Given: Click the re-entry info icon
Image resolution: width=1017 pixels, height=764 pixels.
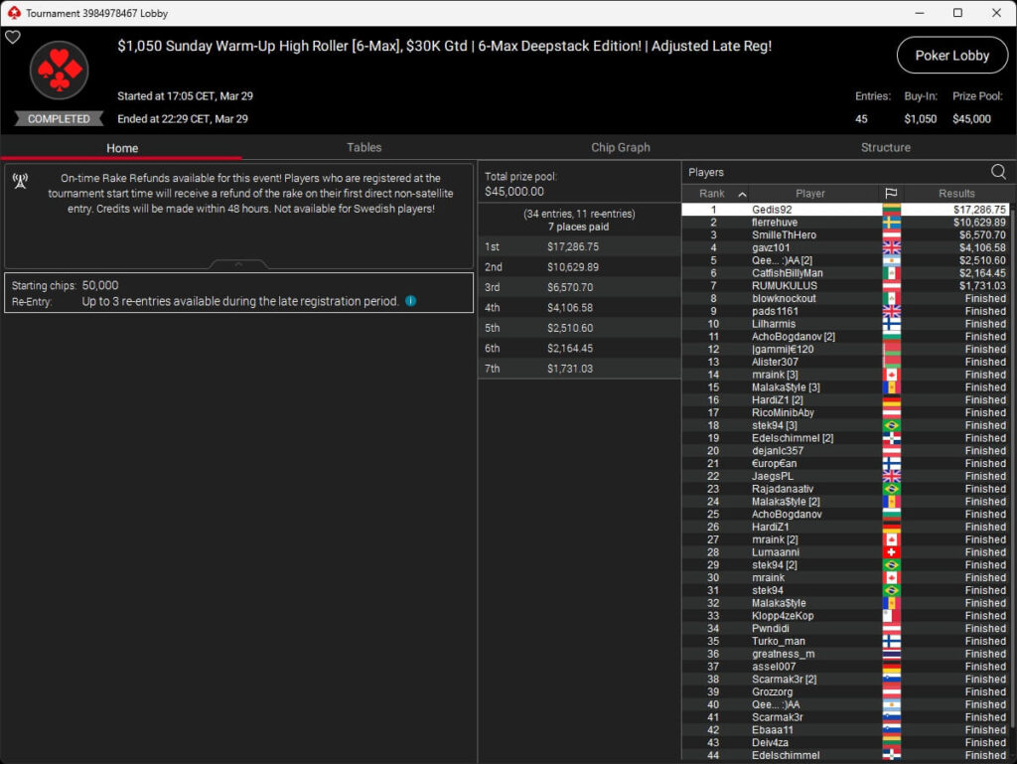Looking at the screenshot, I should coord(410,301).
